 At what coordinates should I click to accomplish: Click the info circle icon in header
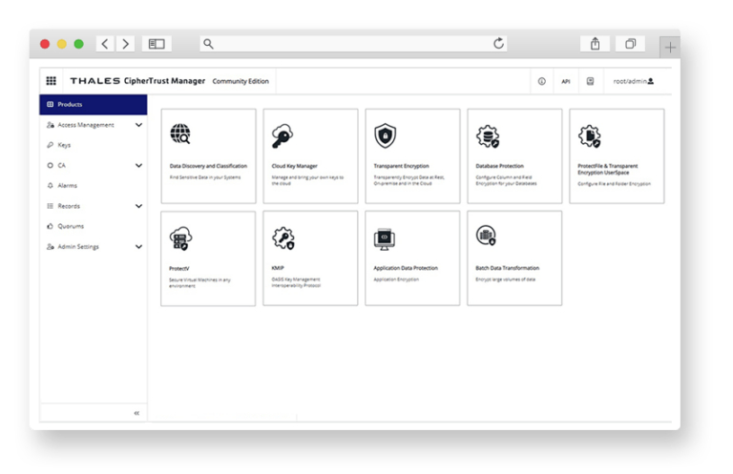tap(541, 81)
